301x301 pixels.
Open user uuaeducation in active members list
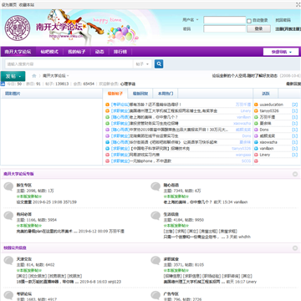click(x=271, y=105)
